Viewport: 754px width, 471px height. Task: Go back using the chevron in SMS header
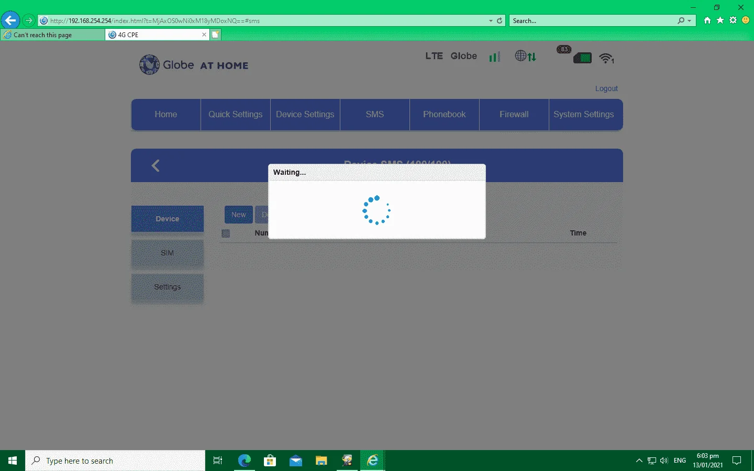click(x=156, y=166)
